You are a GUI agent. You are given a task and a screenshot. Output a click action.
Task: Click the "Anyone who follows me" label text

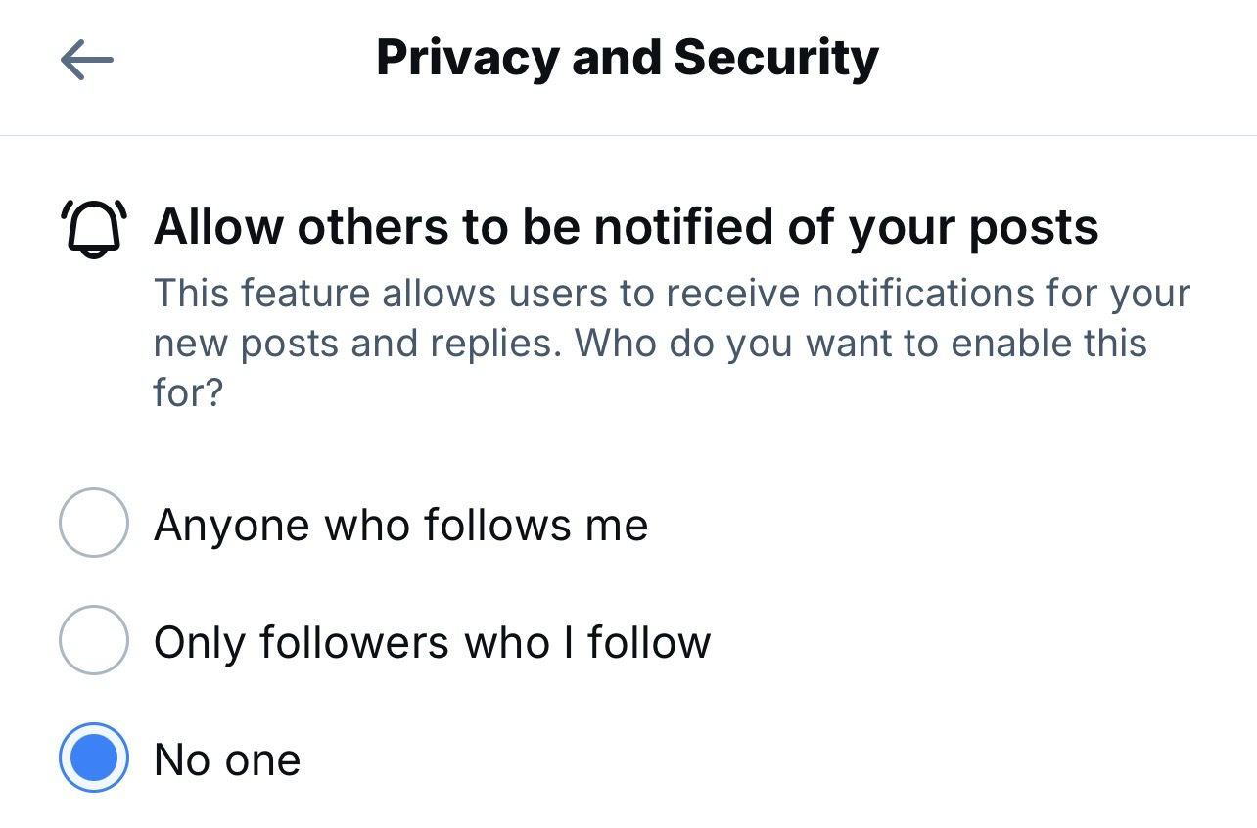[400, 525]
